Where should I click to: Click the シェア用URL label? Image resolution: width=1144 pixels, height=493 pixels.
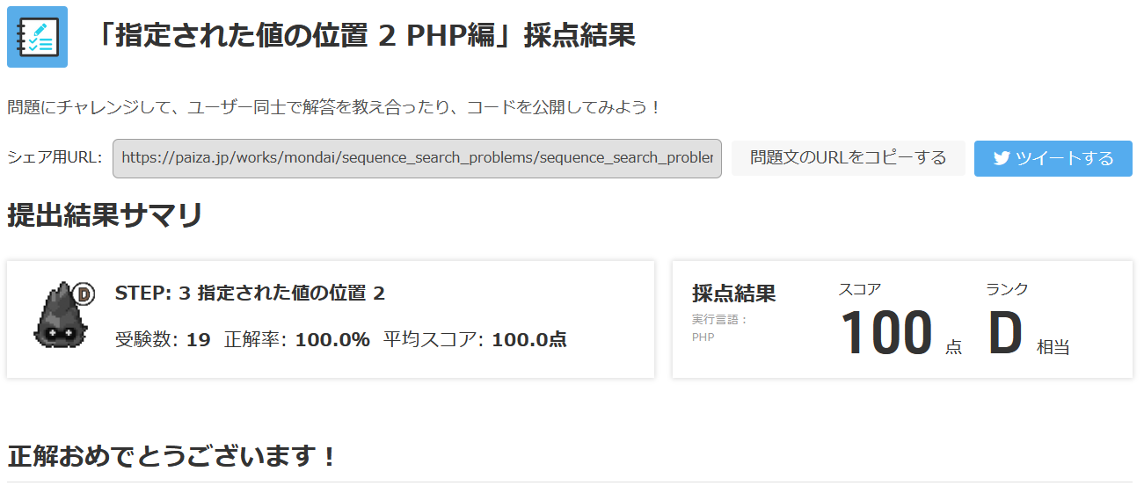pos(55,158)
